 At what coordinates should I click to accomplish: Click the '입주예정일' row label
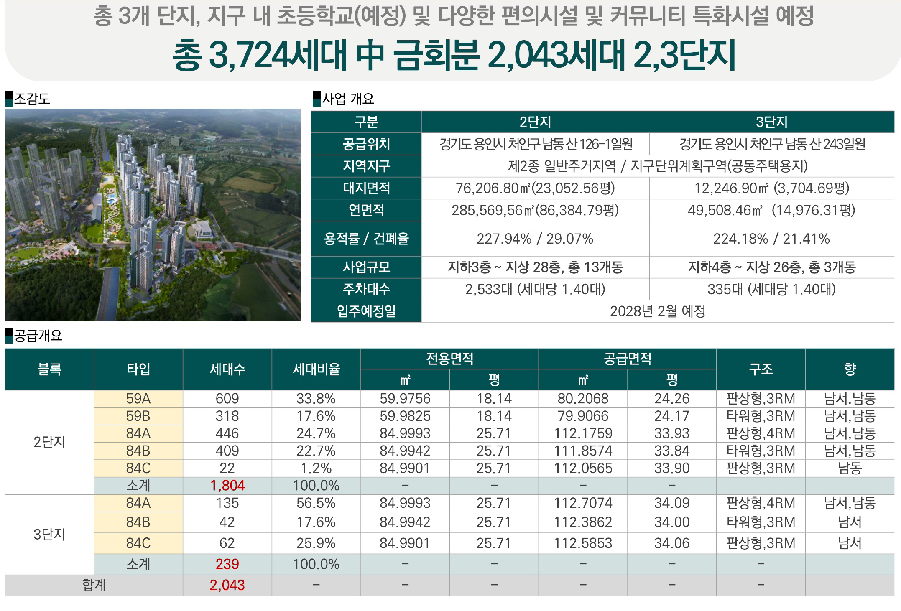click(x=366, y=311)
